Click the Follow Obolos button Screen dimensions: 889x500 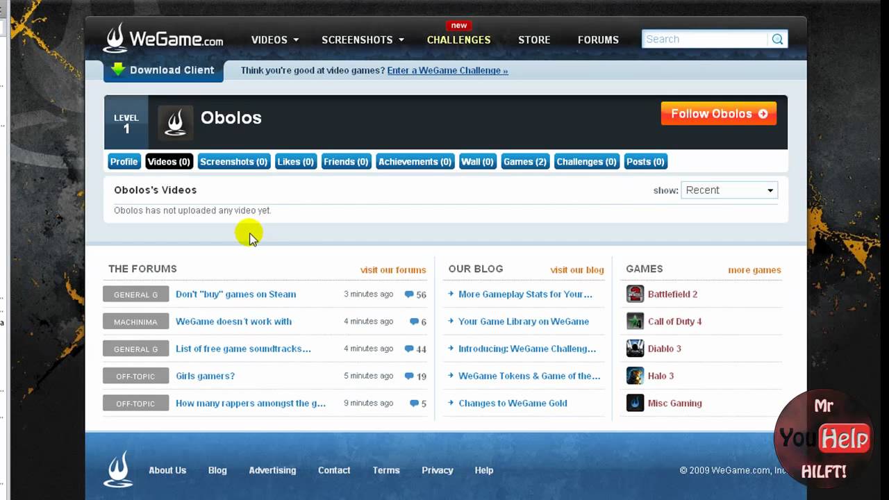[719, 114]
